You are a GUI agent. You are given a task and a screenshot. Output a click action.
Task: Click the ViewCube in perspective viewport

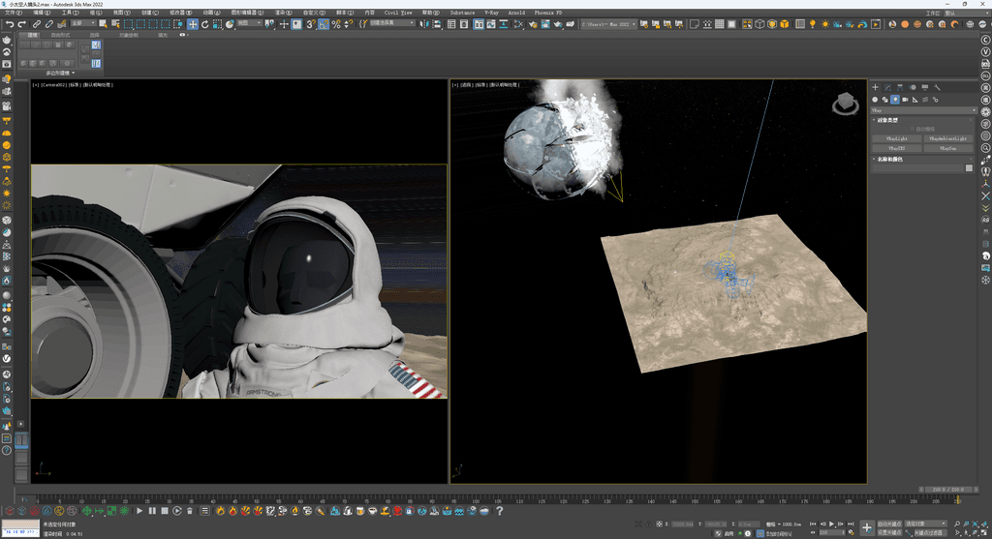[844, 102]
